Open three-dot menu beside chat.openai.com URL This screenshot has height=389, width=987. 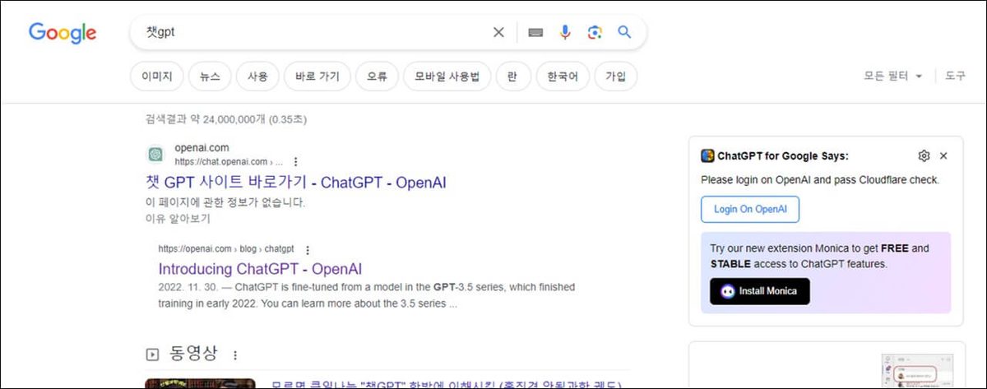coord(296,162)
